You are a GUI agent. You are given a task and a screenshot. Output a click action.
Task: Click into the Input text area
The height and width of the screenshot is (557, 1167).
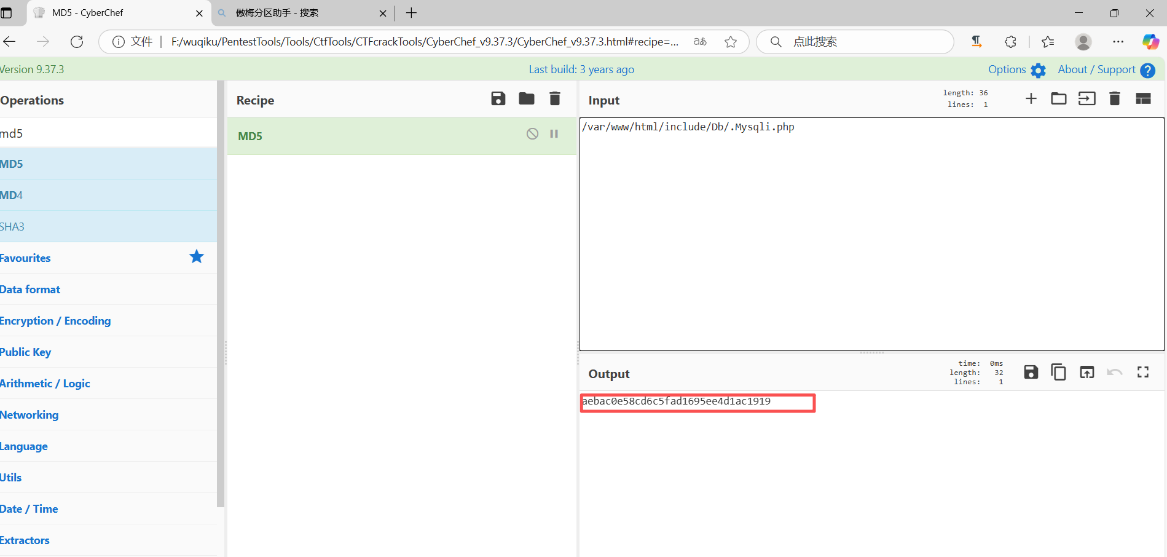[871, 234]
